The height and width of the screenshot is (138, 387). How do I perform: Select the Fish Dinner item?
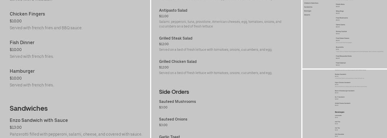pos(22,43)
